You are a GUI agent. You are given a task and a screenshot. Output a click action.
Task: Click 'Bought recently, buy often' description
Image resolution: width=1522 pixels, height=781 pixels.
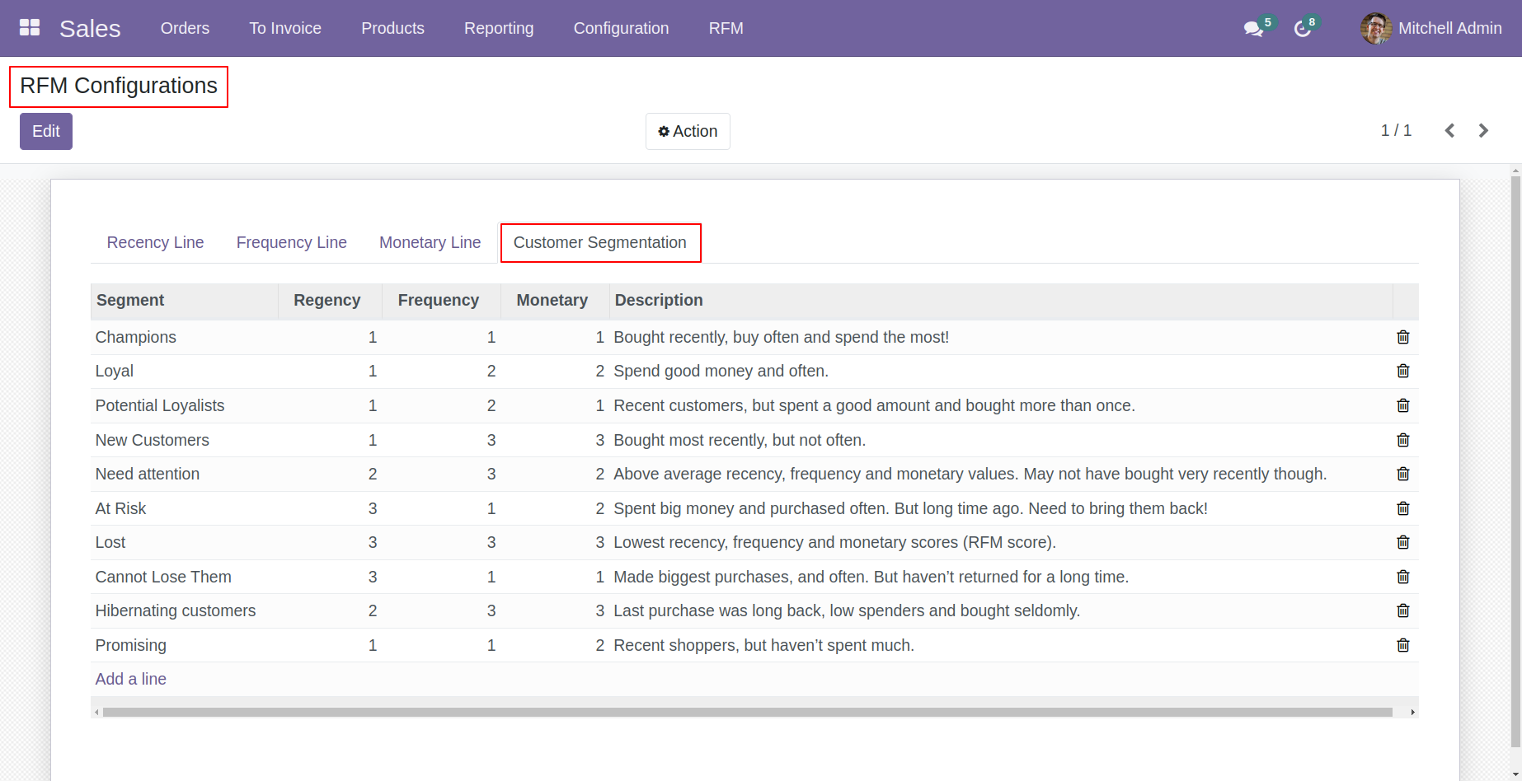[781, 337]
